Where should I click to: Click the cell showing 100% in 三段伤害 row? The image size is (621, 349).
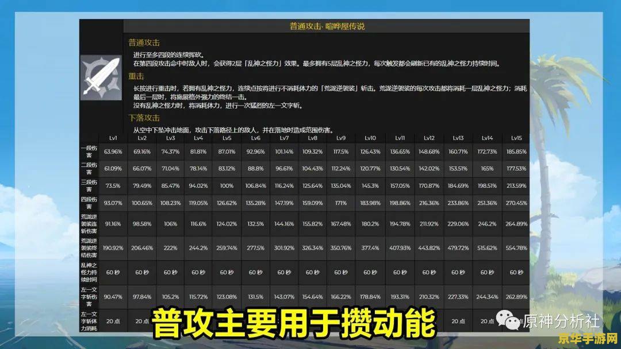click(227, 186)
